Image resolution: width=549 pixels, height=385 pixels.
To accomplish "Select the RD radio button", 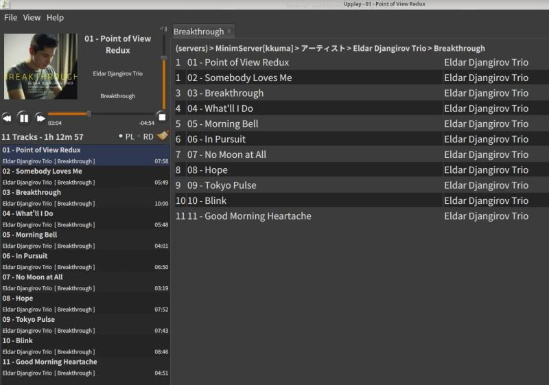I will point(139,137).
